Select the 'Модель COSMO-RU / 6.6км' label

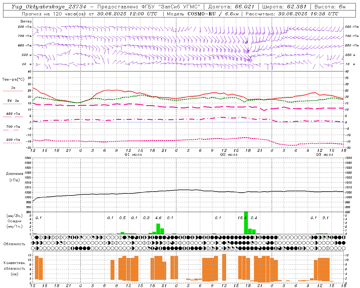click(x=202, y=14)
